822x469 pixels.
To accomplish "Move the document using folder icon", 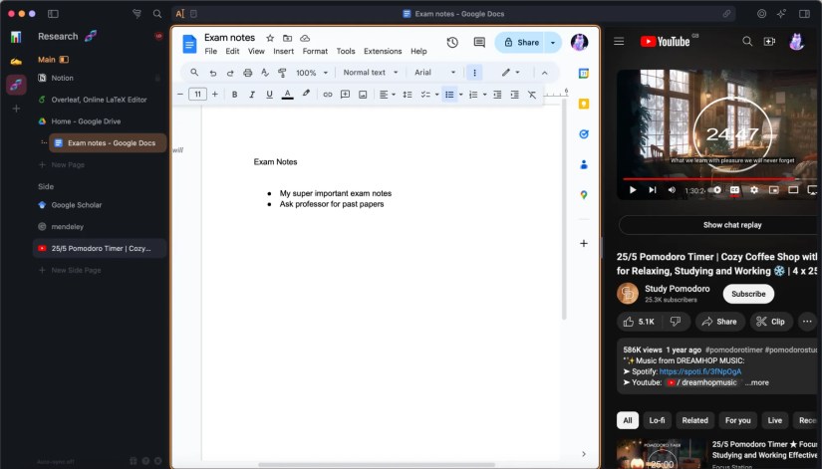I will [x=287, y=38].
